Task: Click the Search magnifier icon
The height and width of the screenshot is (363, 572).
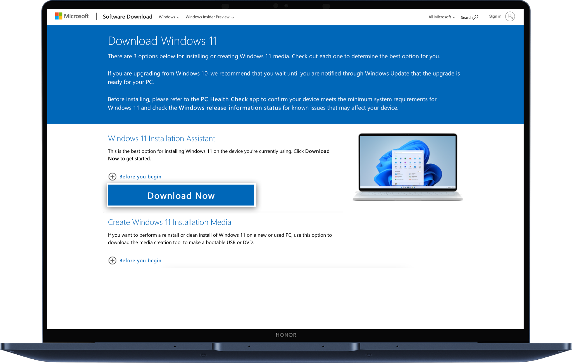Action: coord(476,17)
